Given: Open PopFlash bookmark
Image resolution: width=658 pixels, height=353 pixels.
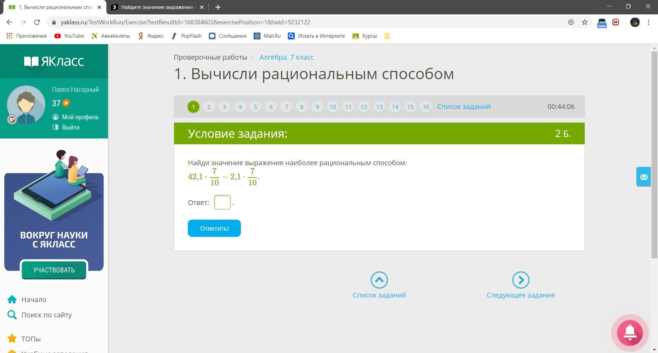Looking at the screenshot, I should coord(187,36).
